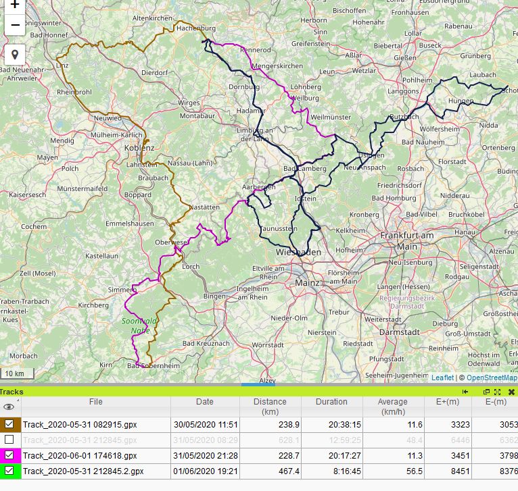Click the location marker map button

pyautogui.click(x=14, y=55)
